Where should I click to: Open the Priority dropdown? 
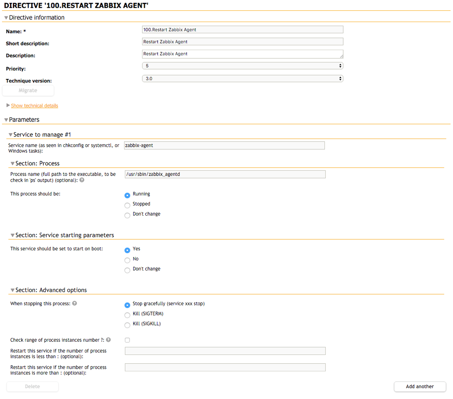[x=242, y=66]
